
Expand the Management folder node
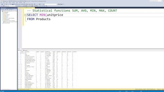click(x=3, y=19)
